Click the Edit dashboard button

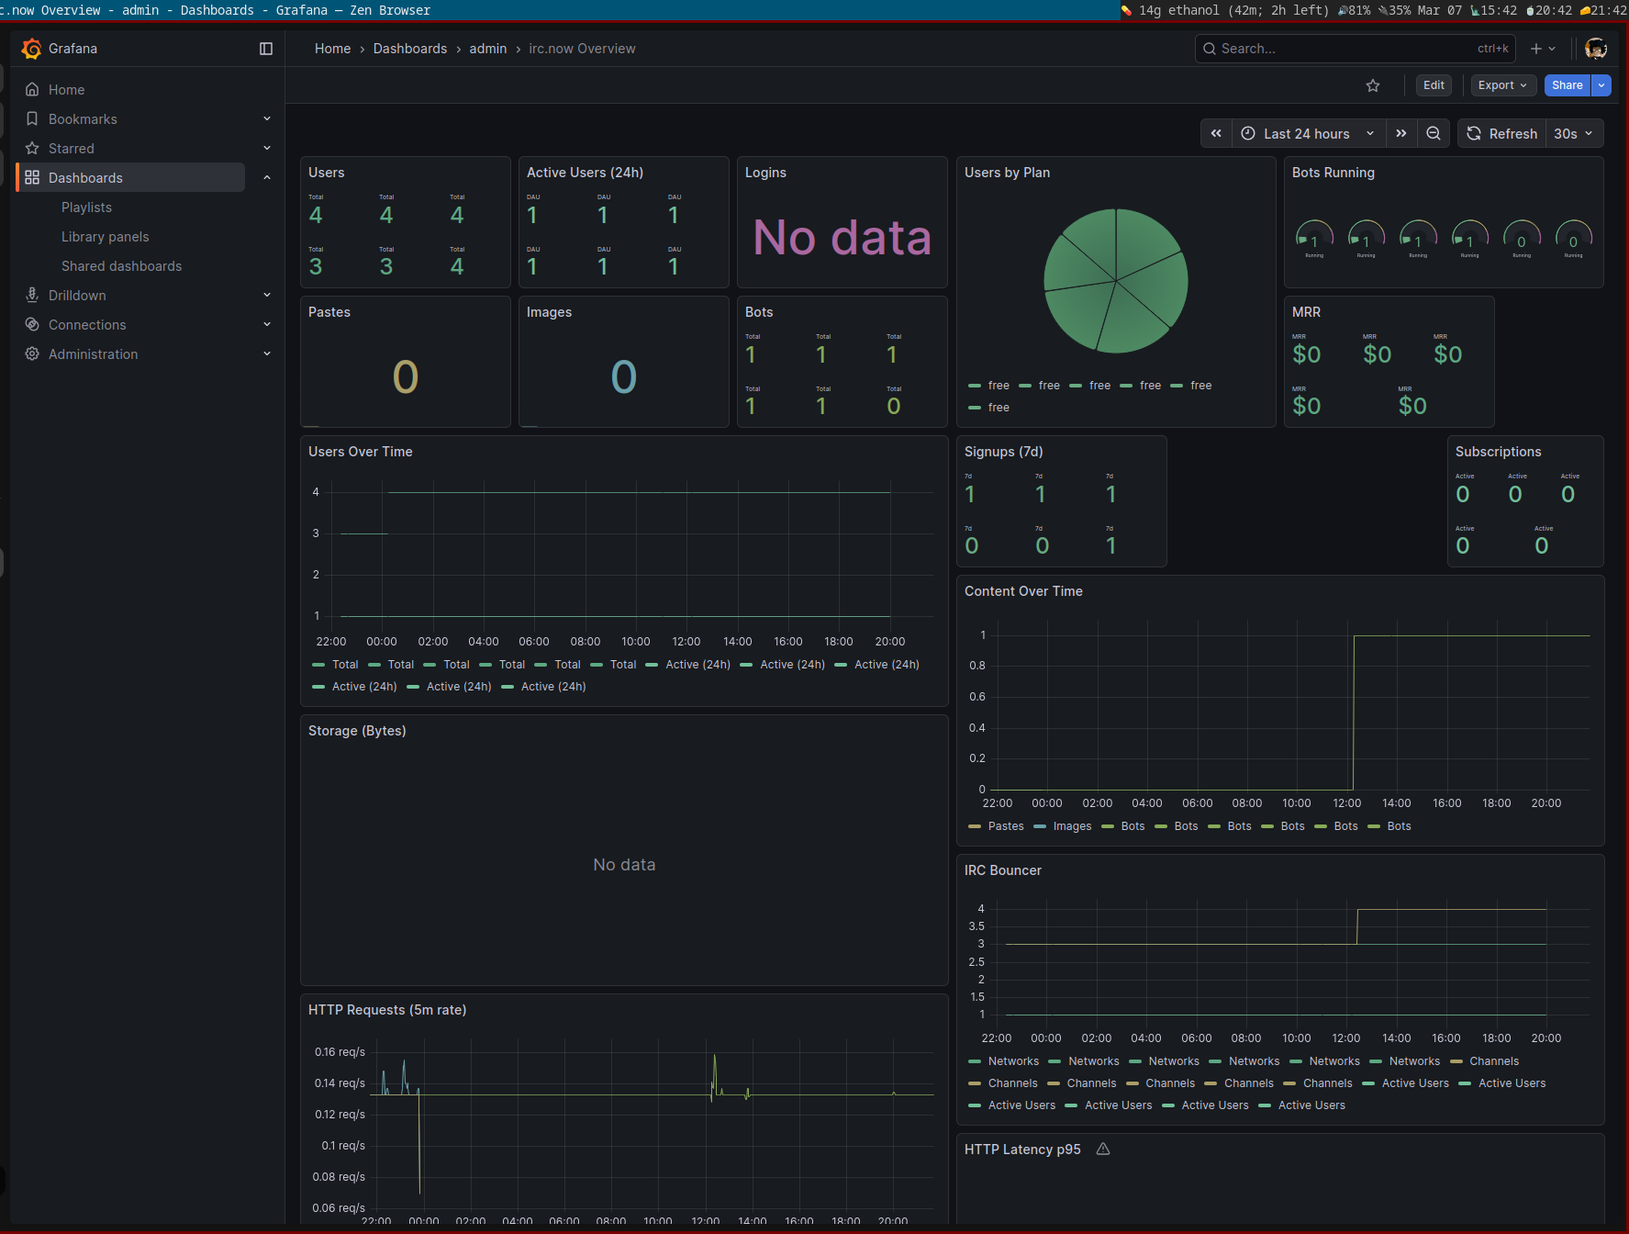1434,85
